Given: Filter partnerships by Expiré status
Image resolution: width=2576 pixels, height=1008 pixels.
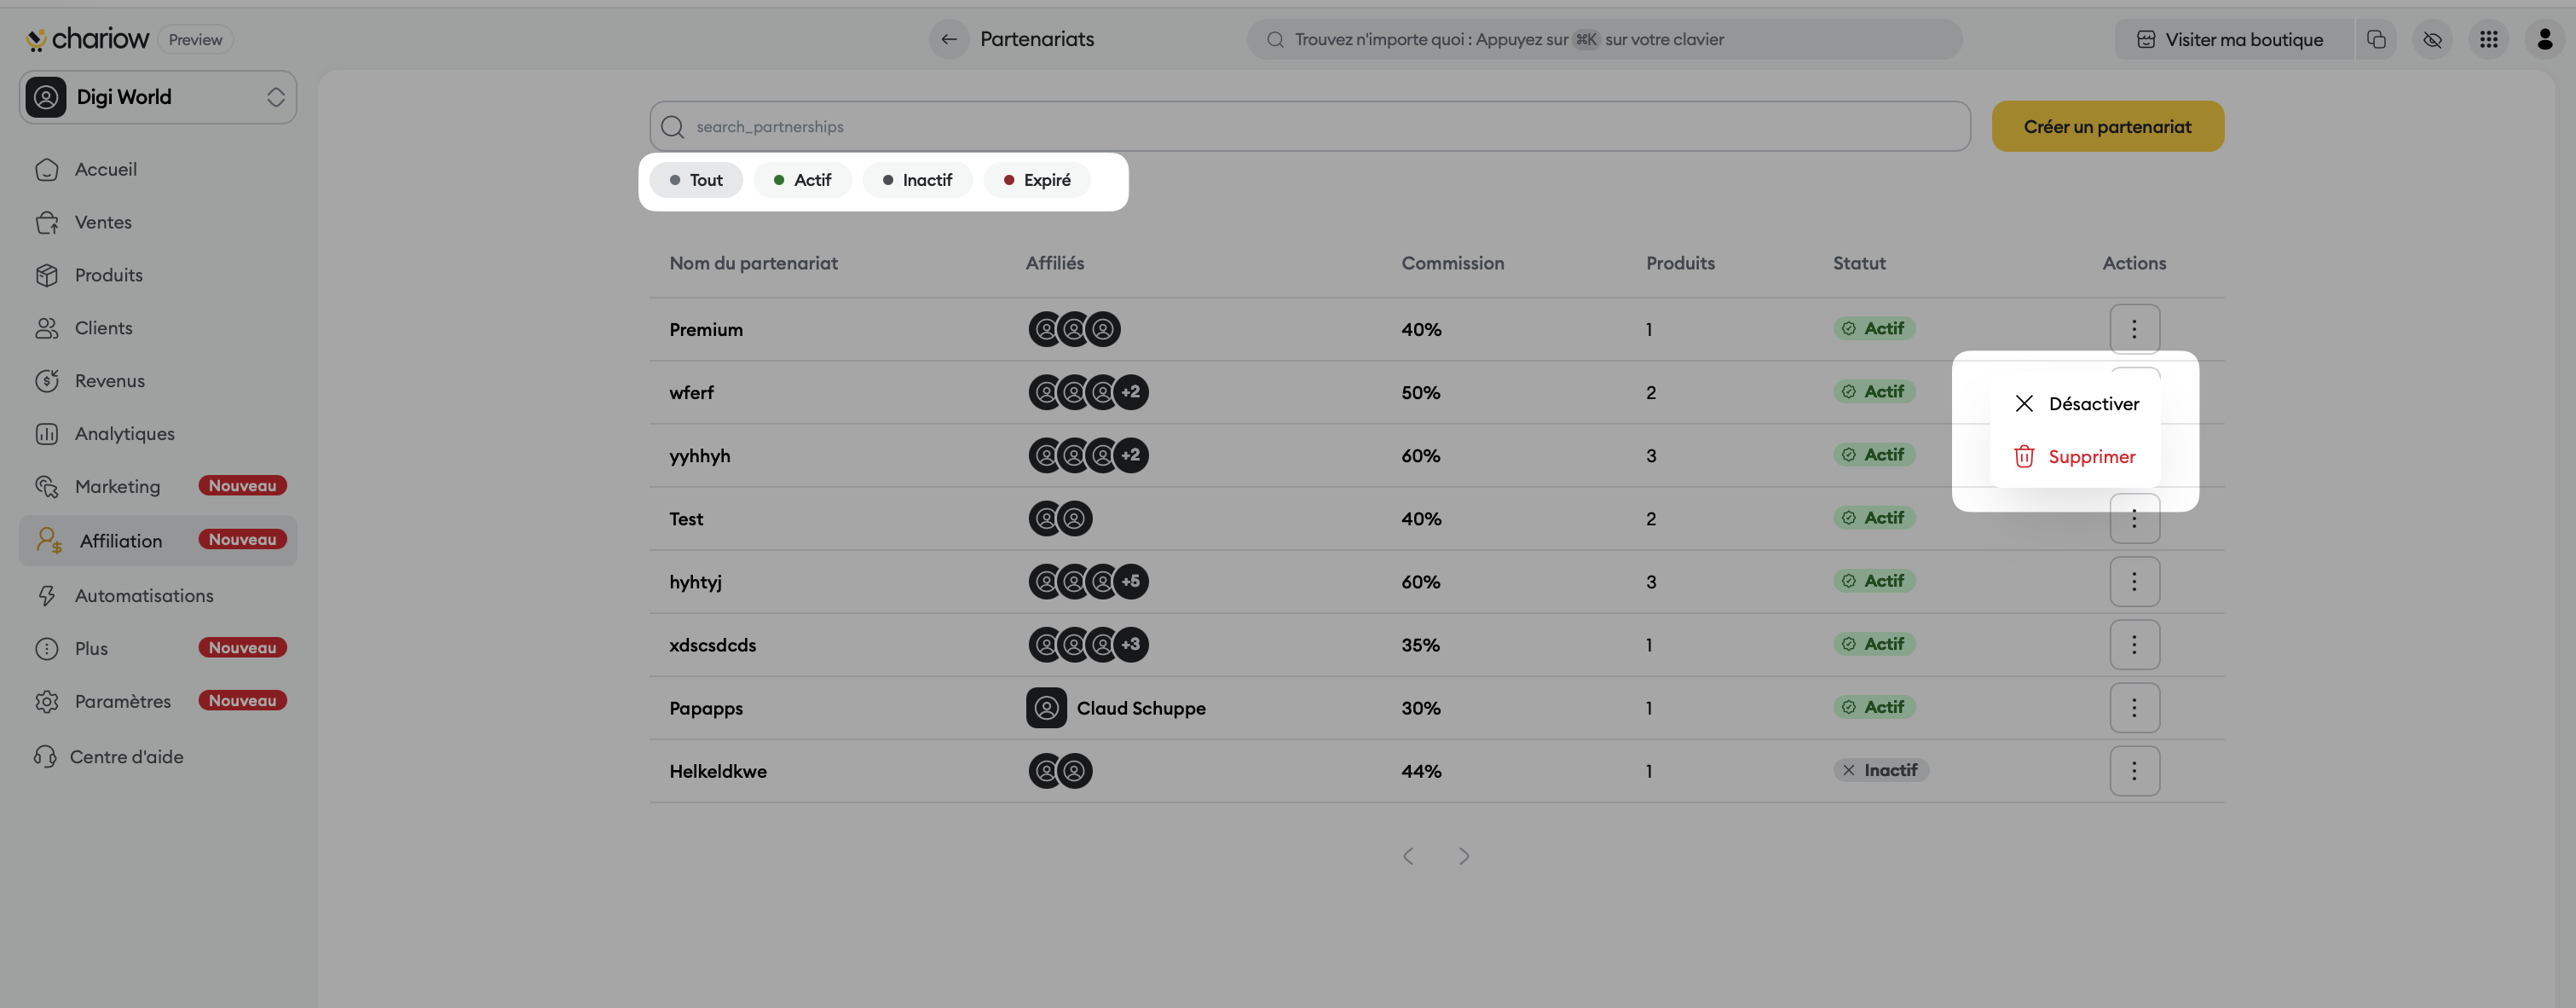Looking at the screenshot, I should coord(1037,180).
